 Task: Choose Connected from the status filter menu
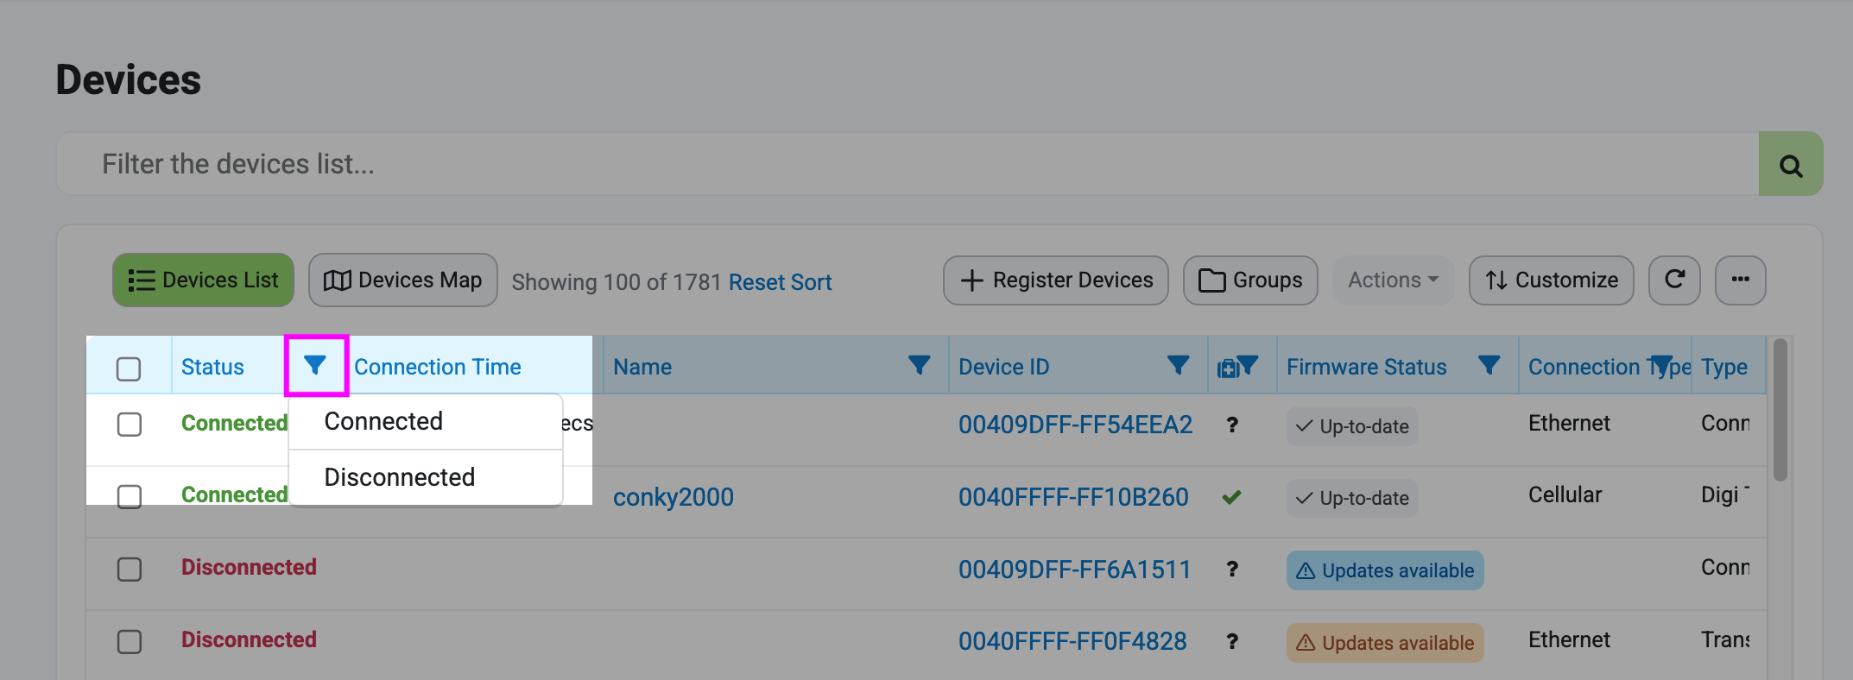tap(383, 421)
